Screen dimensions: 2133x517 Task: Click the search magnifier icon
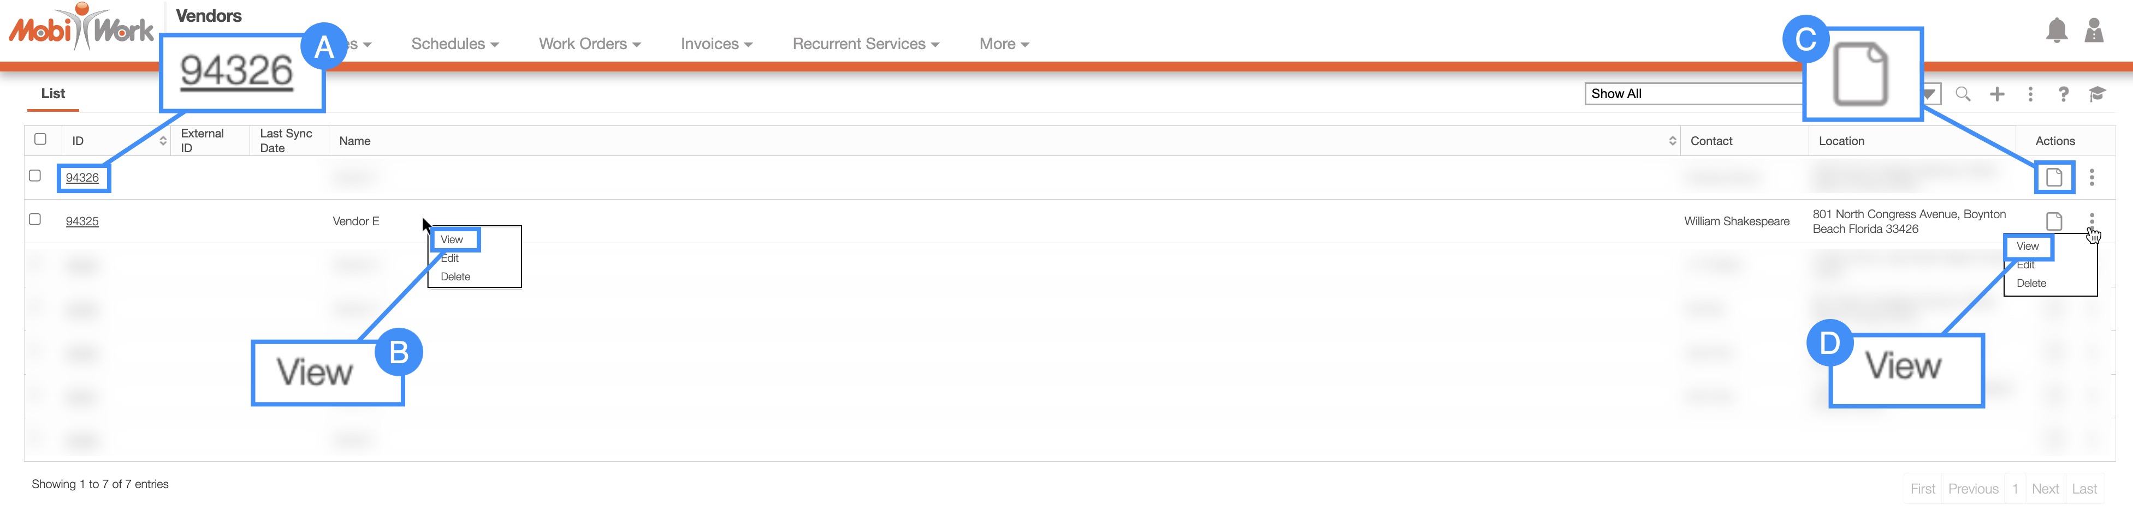[x=1963, y=94]
